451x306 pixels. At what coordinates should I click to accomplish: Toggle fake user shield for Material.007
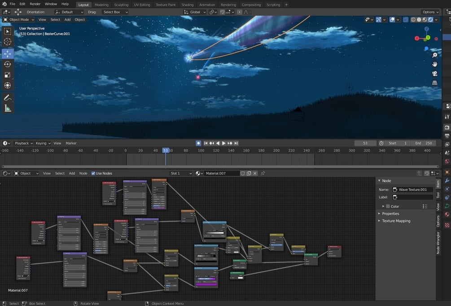(x=243, y=173)
